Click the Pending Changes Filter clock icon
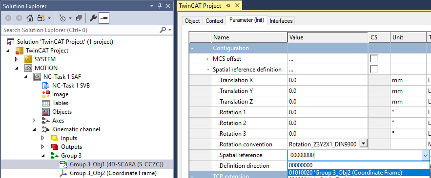431x178 pixels. pyautogui.click(x=62, y=18)
